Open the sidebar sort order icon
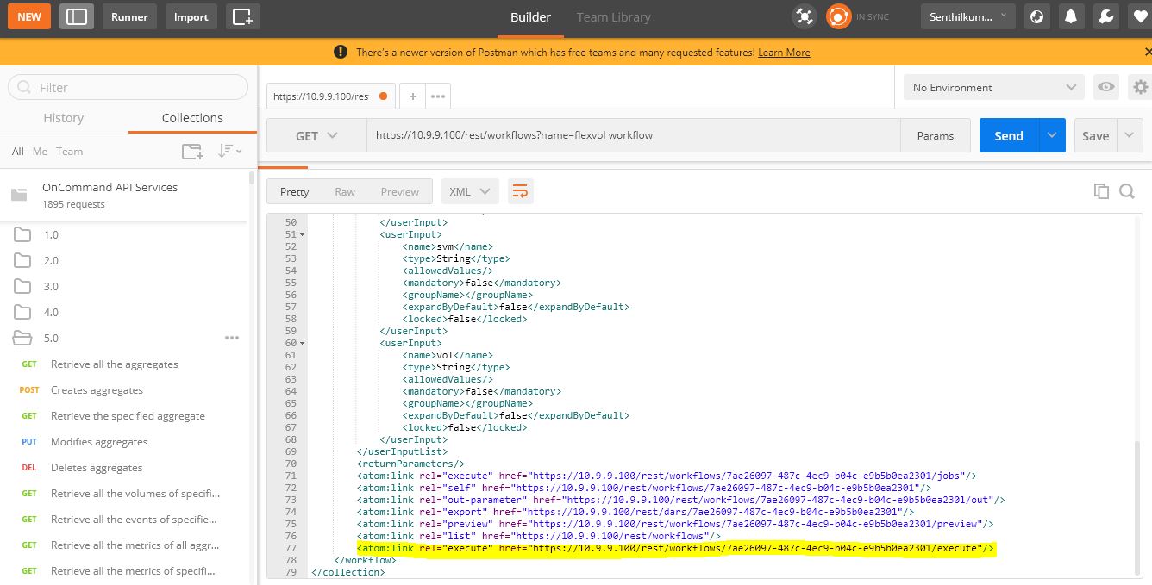Screen dimensions: 1152x585 [228, 151]
